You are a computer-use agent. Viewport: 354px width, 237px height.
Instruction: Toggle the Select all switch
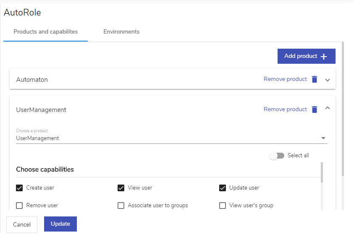pyautogui.click(x=277, y=156)
